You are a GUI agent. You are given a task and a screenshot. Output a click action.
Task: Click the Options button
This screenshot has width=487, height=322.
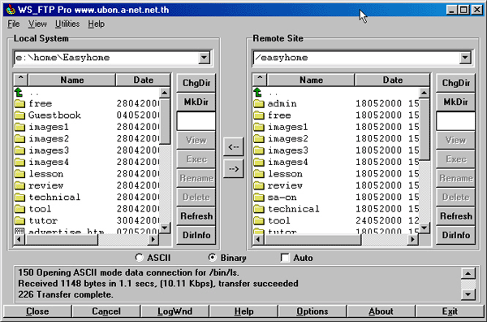pyautogui.click(x=312, y=311)
